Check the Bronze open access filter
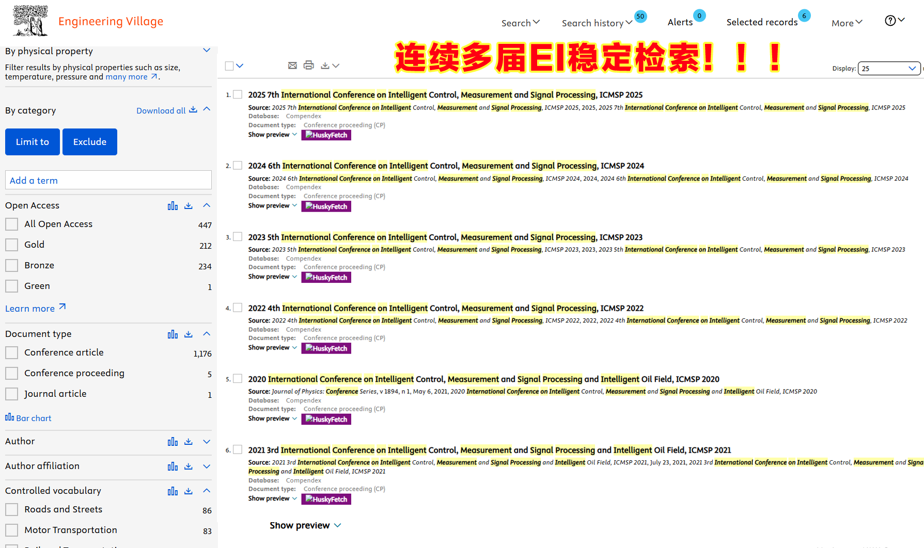The image size is (924, 548). 11,266
